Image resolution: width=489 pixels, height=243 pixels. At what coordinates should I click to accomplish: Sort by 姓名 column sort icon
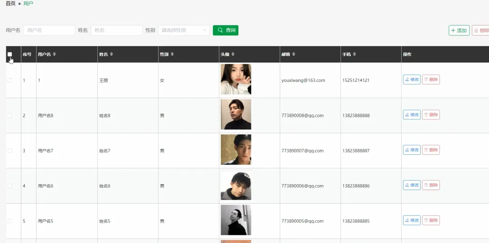coord(111,54)
